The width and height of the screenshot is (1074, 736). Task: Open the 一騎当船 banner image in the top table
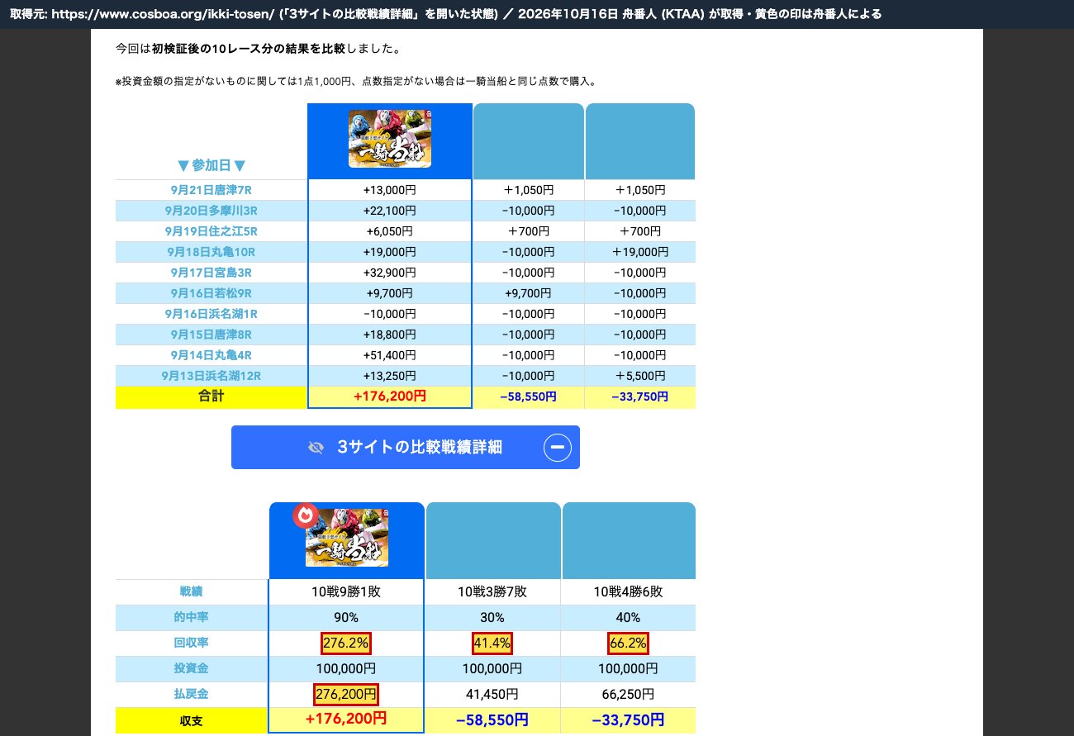(390, 140)
